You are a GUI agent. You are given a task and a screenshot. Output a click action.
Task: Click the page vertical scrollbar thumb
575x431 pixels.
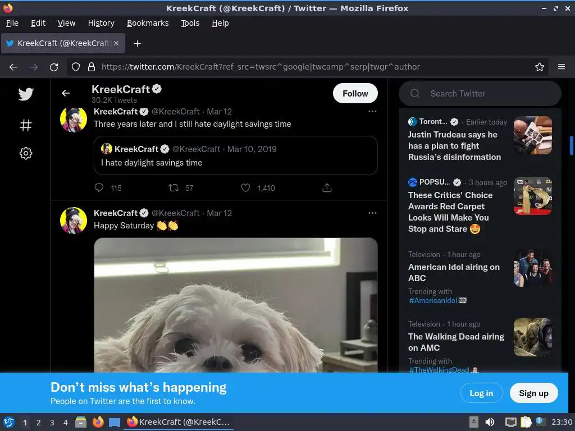pos(571,145)
